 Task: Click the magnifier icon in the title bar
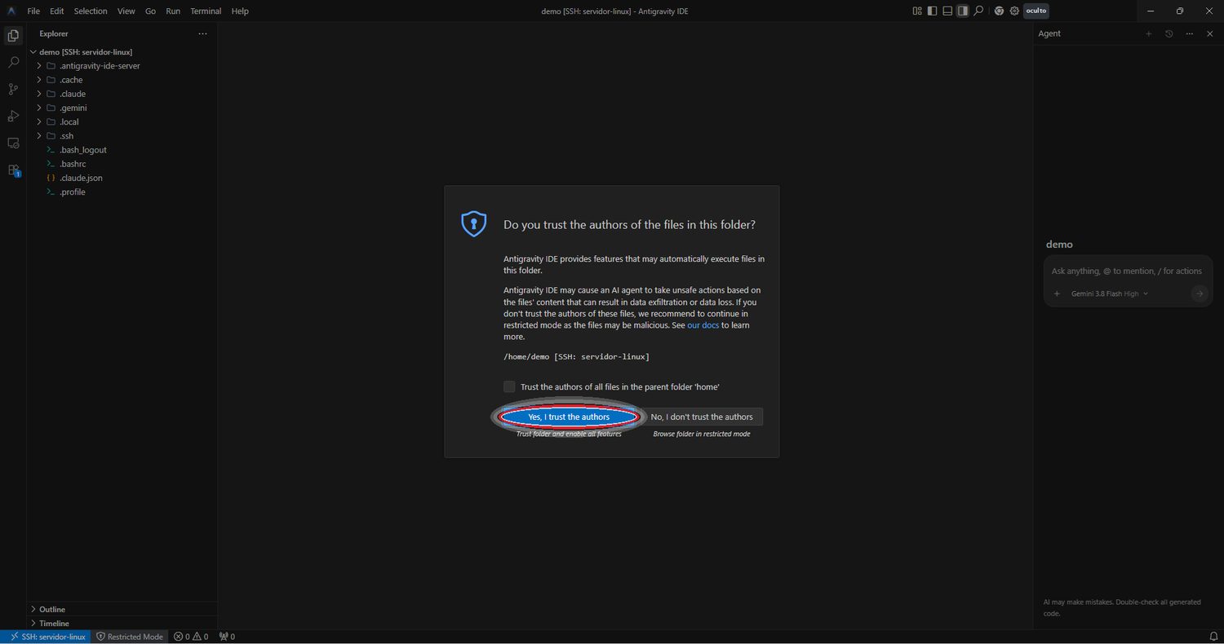978,11
